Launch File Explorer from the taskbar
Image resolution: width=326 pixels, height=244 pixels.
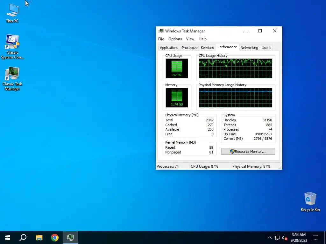(39, 238)
